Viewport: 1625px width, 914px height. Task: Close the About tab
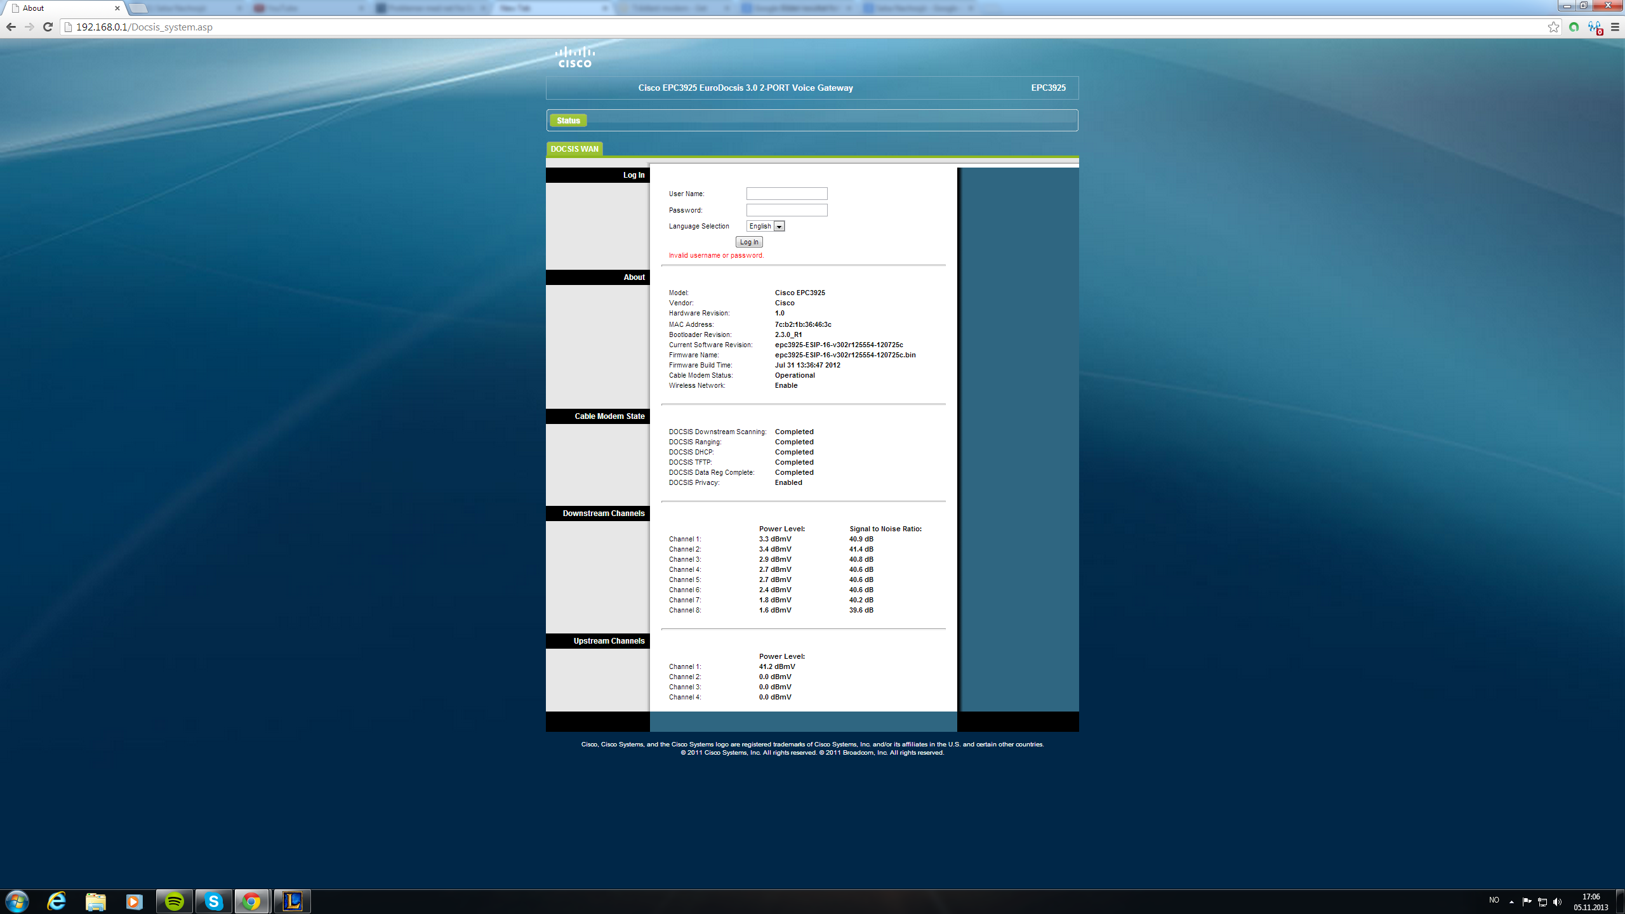coord(117,8)
